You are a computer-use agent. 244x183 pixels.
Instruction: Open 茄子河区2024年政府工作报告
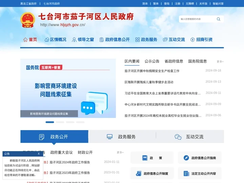[x=70, y=162]
